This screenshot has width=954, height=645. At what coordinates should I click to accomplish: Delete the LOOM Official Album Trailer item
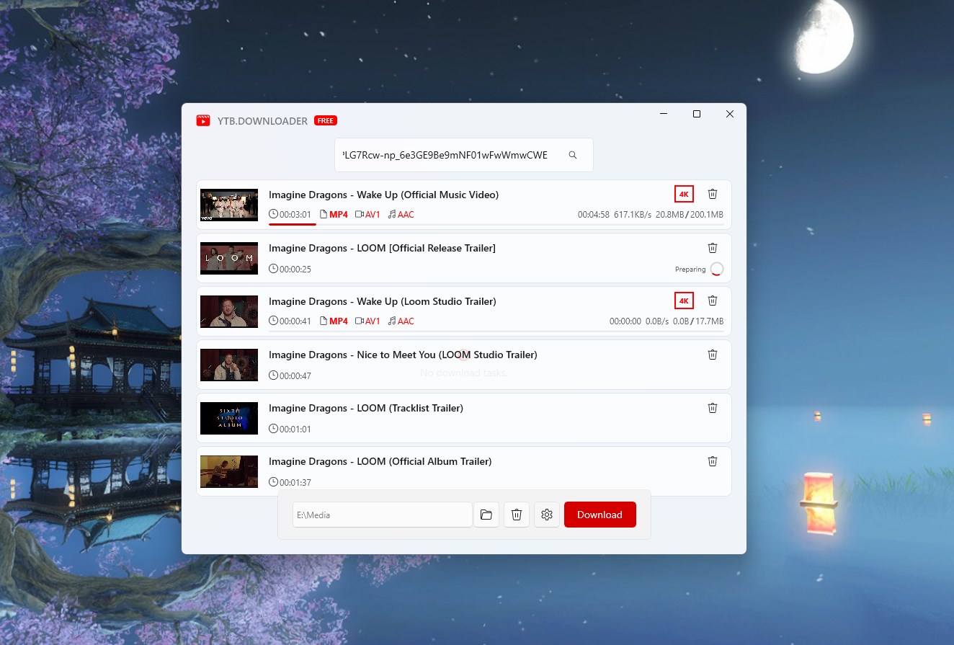click(x=713, y=461)
